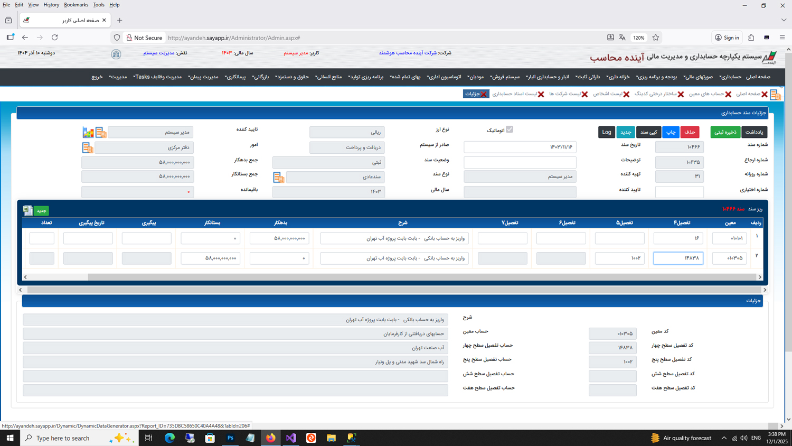The image size is (792, 446).
Task: Click the chart icon beside the approver field
Action: click(88, 132)
